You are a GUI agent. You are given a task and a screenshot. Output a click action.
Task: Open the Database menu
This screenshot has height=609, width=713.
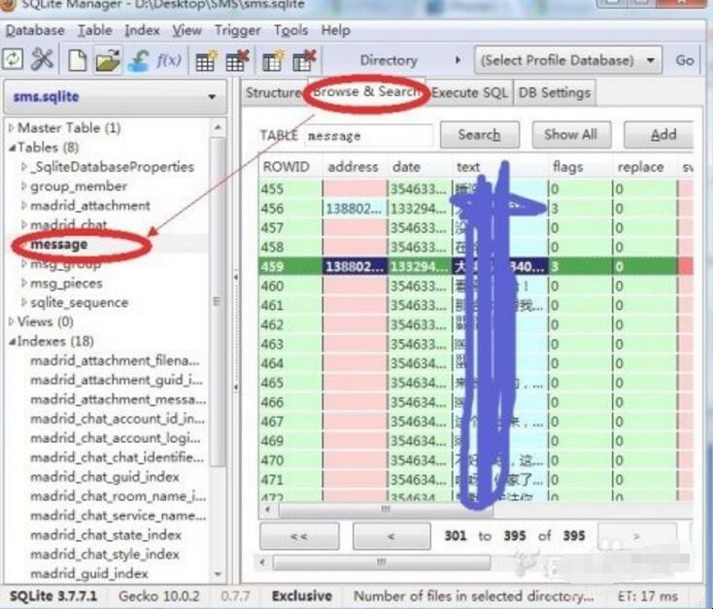click(35, 30)
